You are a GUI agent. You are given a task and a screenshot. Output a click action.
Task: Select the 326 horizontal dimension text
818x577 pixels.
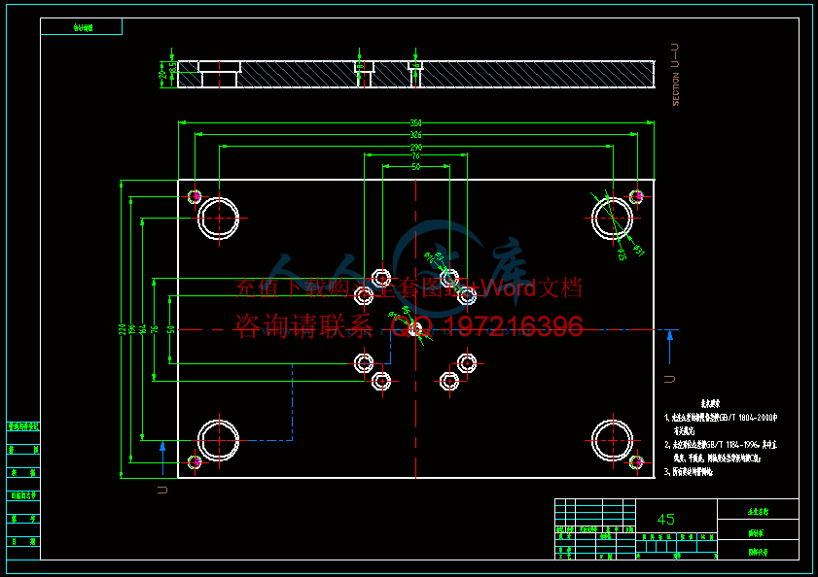click(x=415, y=135)
